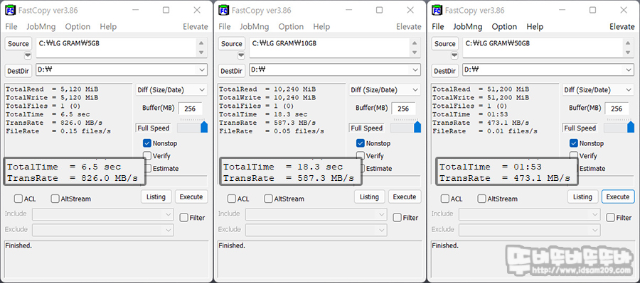Click the FastCopy icon in the 5GB window title bar

(x=10, y=10)
